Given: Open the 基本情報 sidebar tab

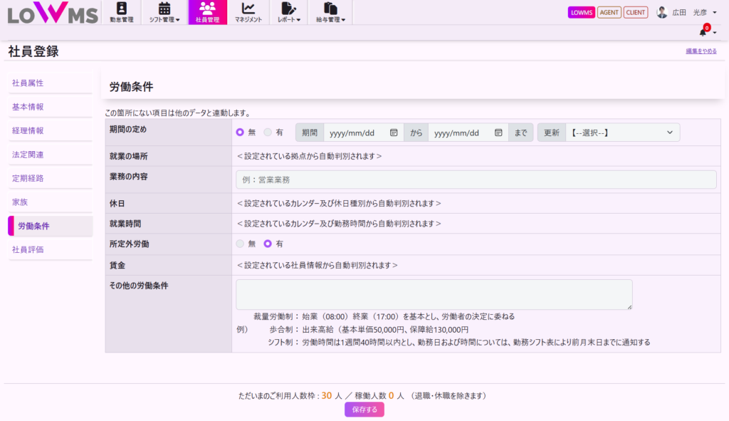Looking at the screenshot, I should (x=51, y=107).
